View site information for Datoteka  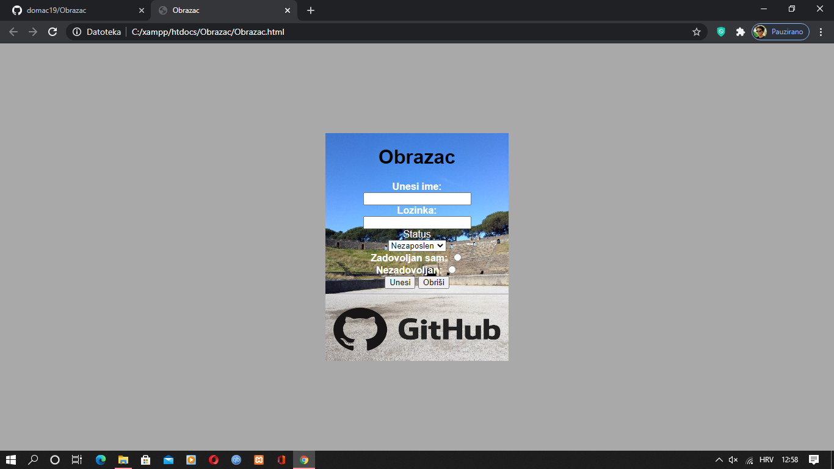[x=97, y=32]
